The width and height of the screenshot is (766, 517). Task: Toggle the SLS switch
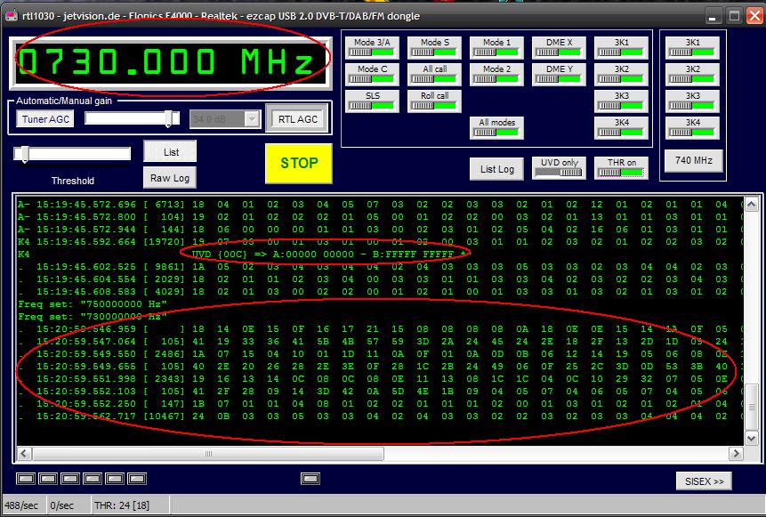pyautogui.click(x=372, y=101)
